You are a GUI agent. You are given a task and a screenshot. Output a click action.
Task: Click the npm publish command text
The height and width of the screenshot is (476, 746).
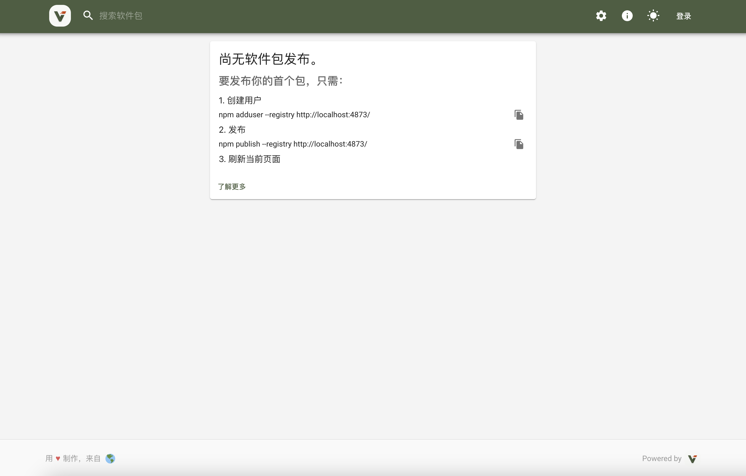coord(293,144)
